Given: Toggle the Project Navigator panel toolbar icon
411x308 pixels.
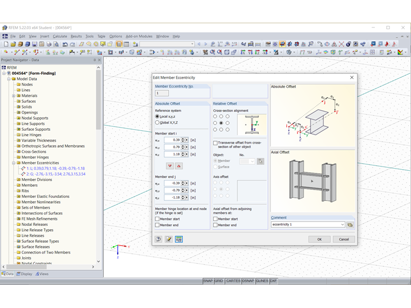Looking at the screenshot, I should (x=120, y=44).
